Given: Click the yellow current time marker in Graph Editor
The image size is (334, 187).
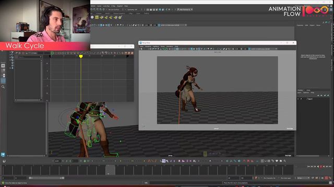Looking at the screenshot, I should [81, 57].
